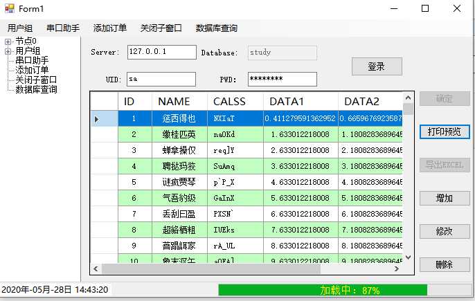This screenshot has height=301, width=475.
Task: Click the greyed 导出EXCEL button
Action: coord(445,165)
